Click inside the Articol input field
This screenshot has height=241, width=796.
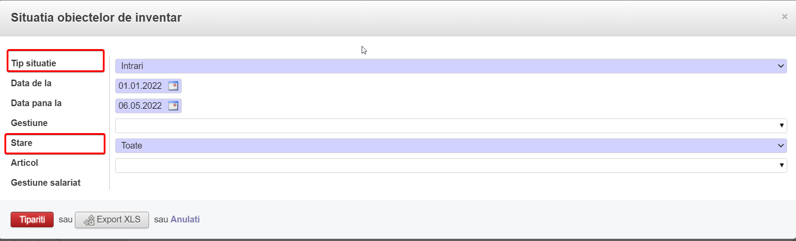tap(443, 165)
